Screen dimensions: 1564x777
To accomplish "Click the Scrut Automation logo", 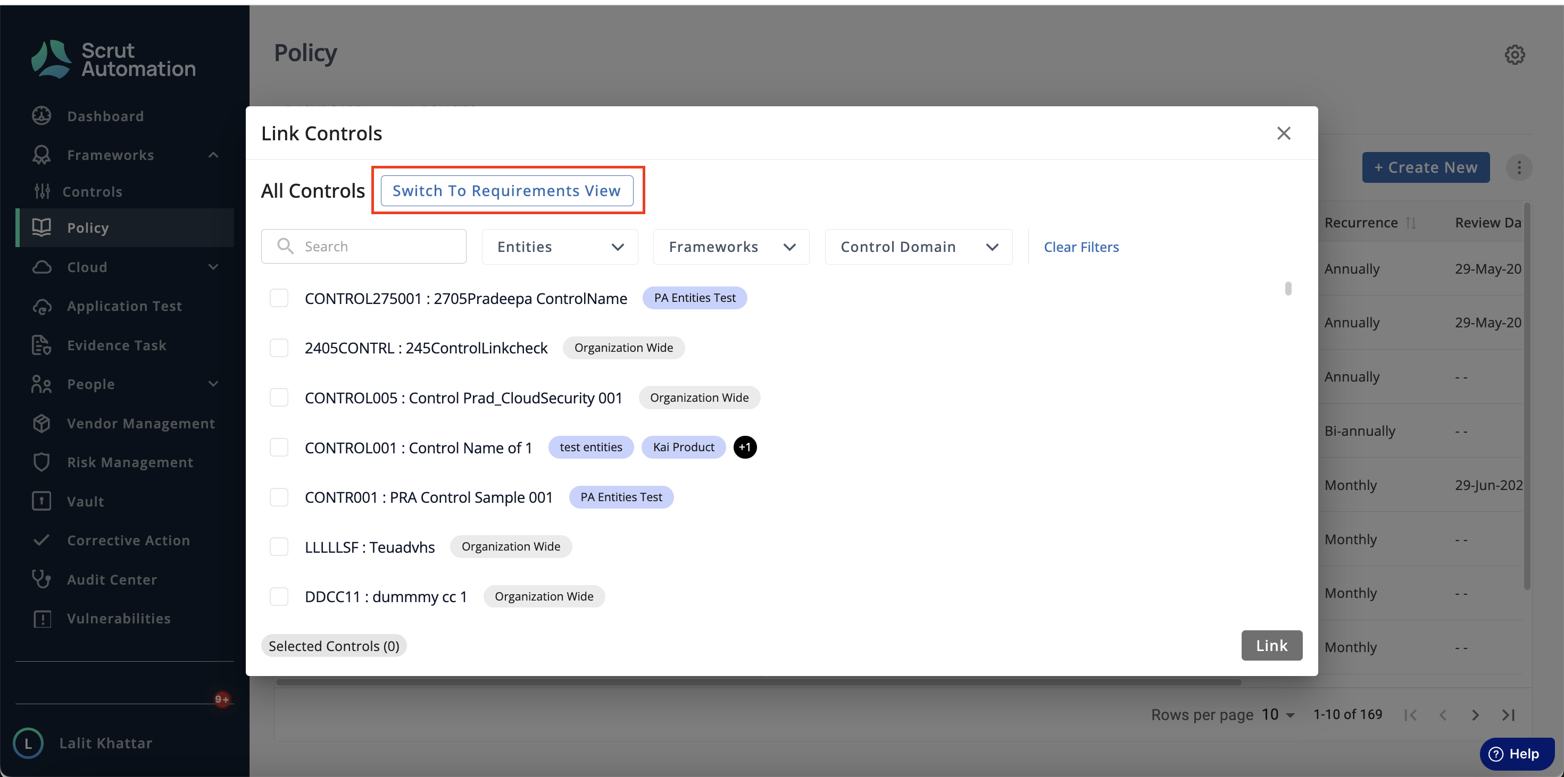I will click(x=113, y=59).
